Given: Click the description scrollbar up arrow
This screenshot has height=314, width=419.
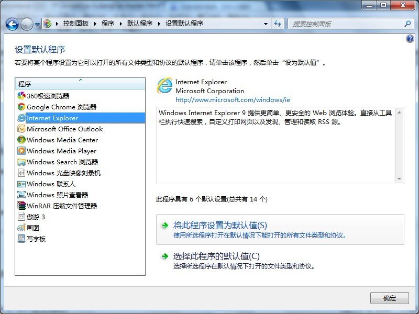Looking at the screenshot, I should tap(399, 113).
